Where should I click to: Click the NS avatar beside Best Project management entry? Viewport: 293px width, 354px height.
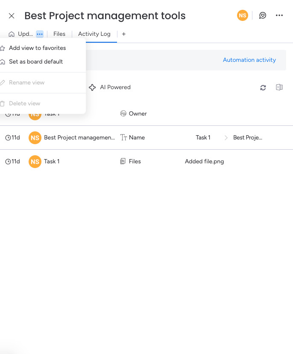(x=35, y=137)
